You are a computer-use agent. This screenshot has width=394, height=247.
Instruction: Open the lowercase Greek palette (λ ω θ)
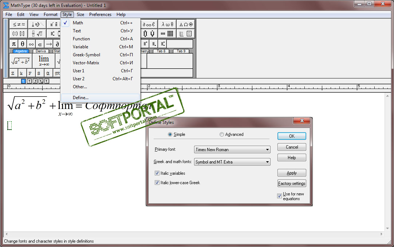[167, 24]
